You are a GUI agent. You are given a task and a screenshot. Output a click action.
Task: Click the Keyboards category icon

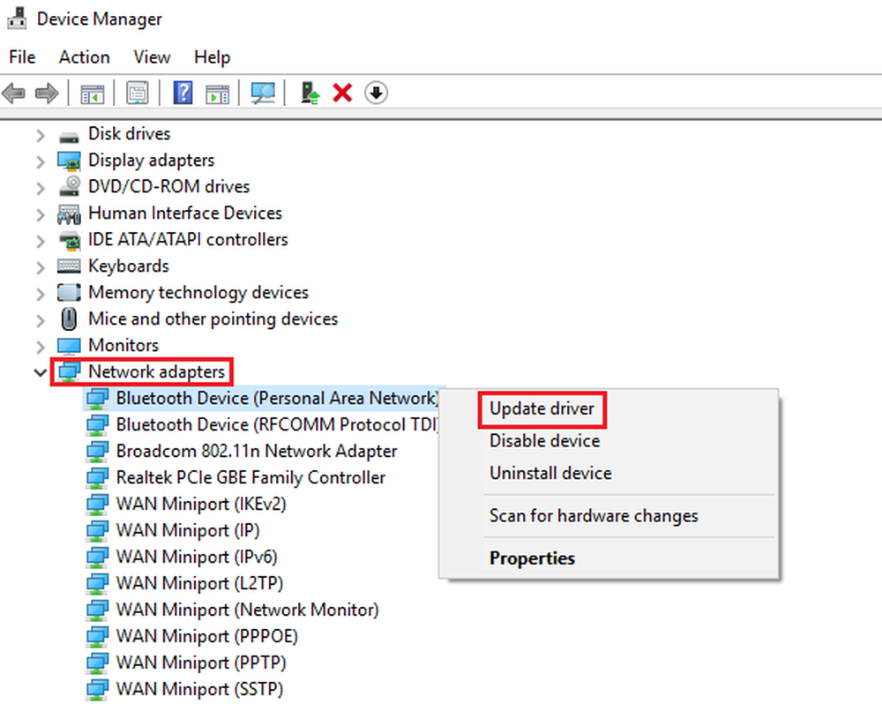pyautogui.click(x=69, y=266)
